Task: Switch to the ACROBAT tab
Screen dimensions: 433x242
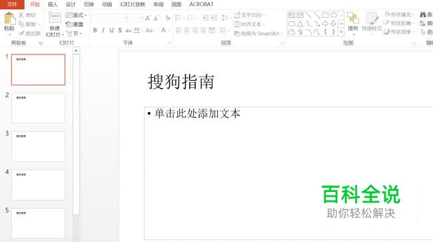Action: [201, 5]
